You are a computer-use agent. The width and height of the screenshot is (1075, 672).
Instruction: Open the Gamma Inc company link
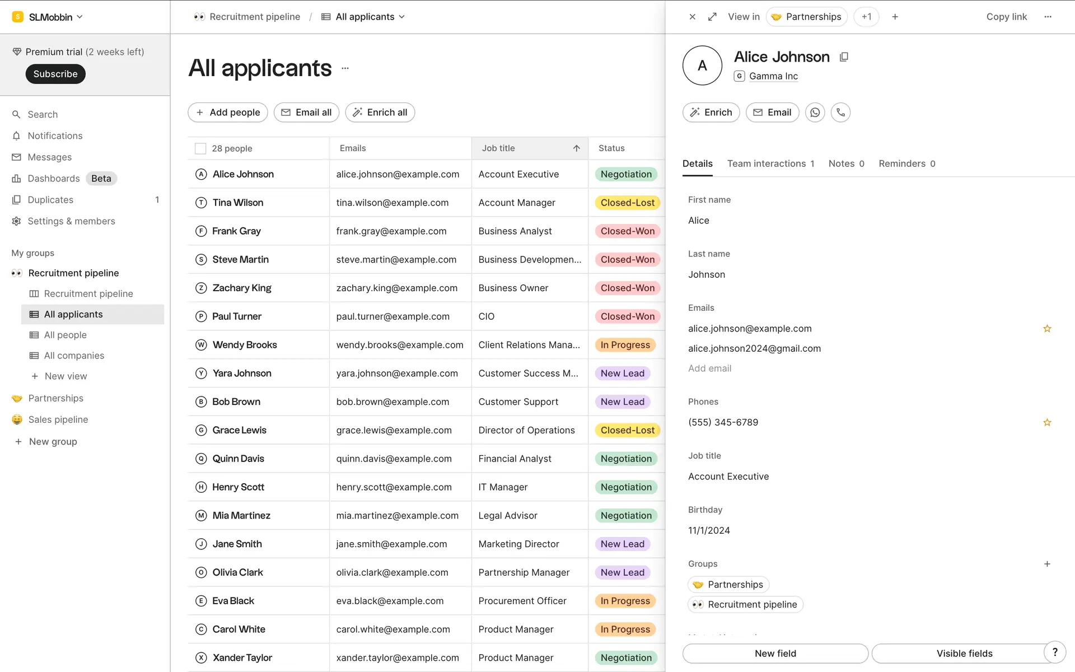[x=773, y=76]
